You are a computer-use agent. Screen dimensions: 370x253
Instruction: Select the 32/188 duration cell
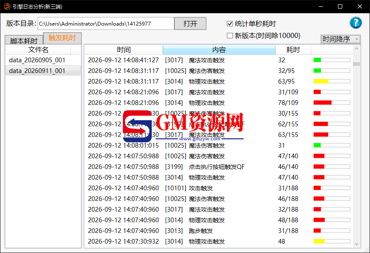tap(288, 209)
